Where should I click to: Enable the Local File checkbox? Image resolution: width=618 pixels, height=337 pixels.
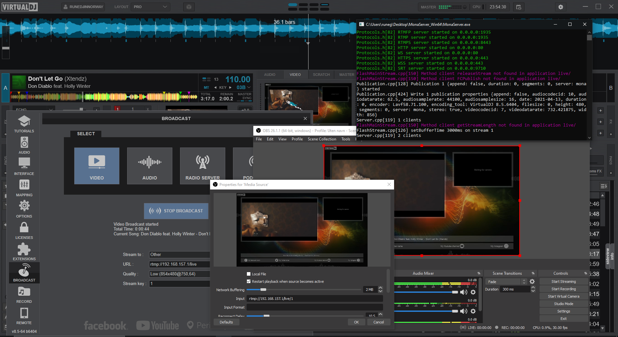[x=248, y=274]
